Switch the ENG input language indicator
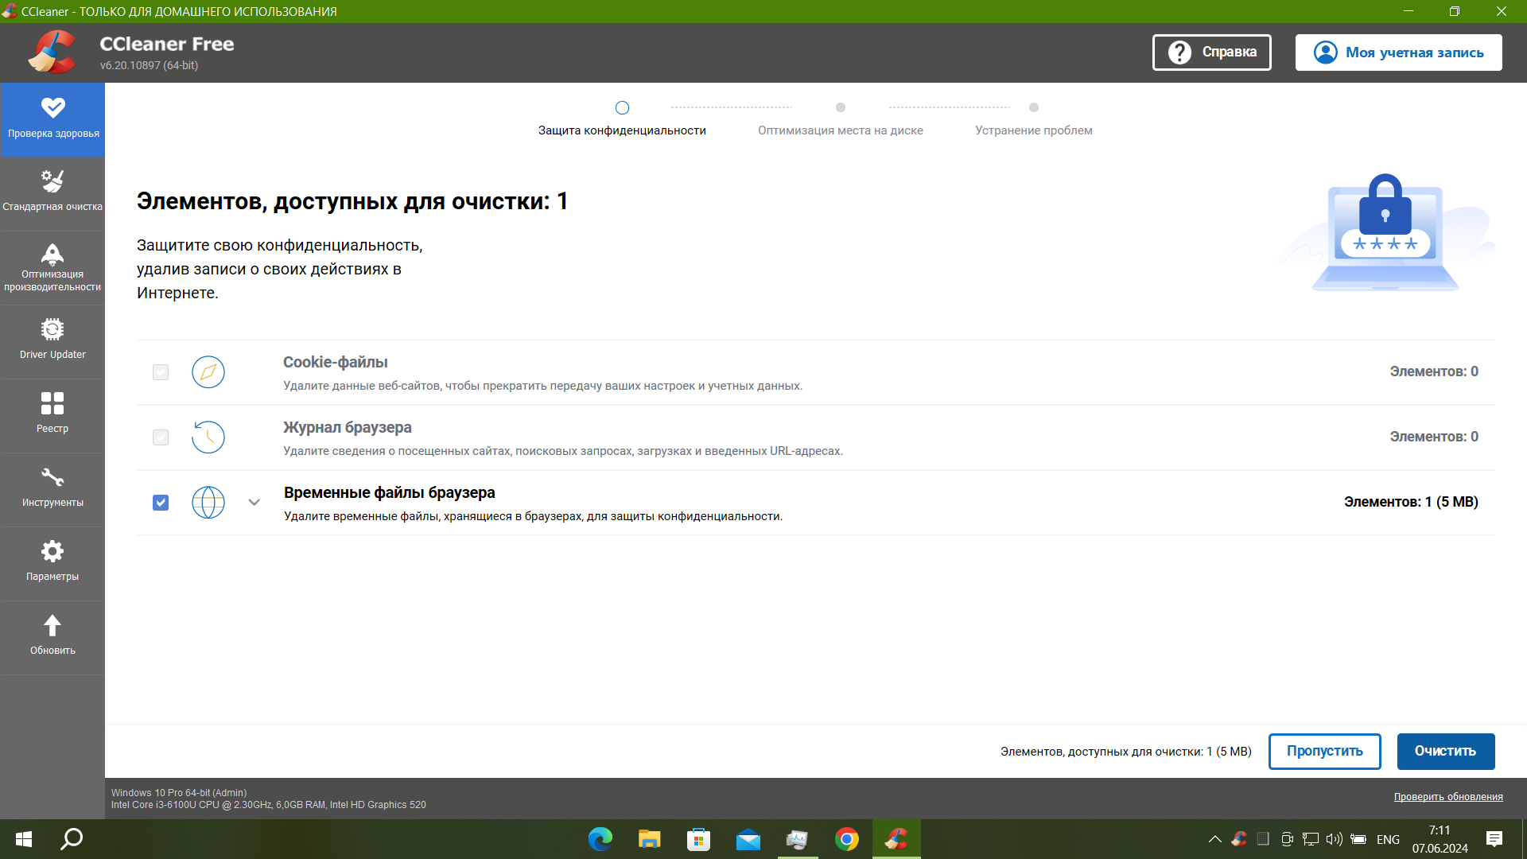1527x859 pixels. coord(1389,839)
